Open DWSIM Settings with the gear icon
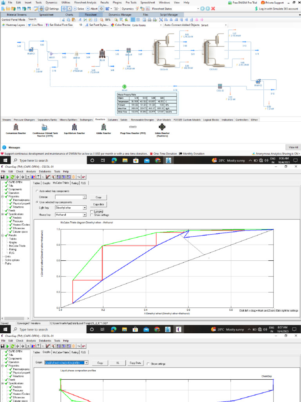The height and width of the screenshot is (402, 301). point(52,9)
